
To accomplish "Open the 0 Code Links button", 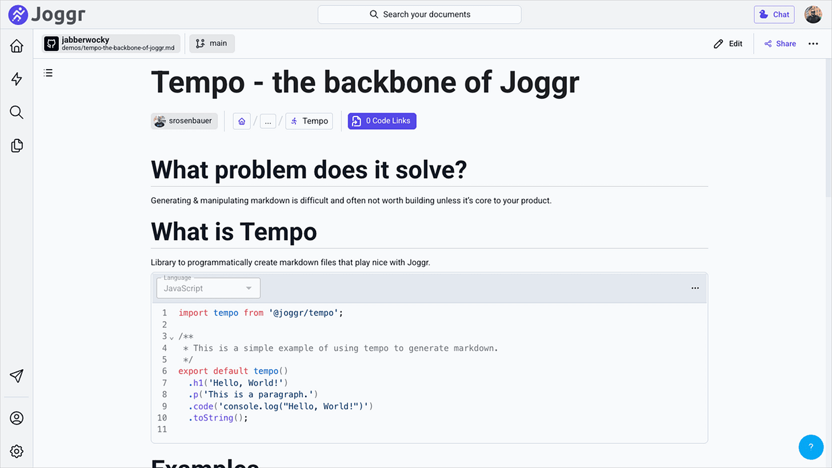I will pyautogui.click(x=382, y=121).
